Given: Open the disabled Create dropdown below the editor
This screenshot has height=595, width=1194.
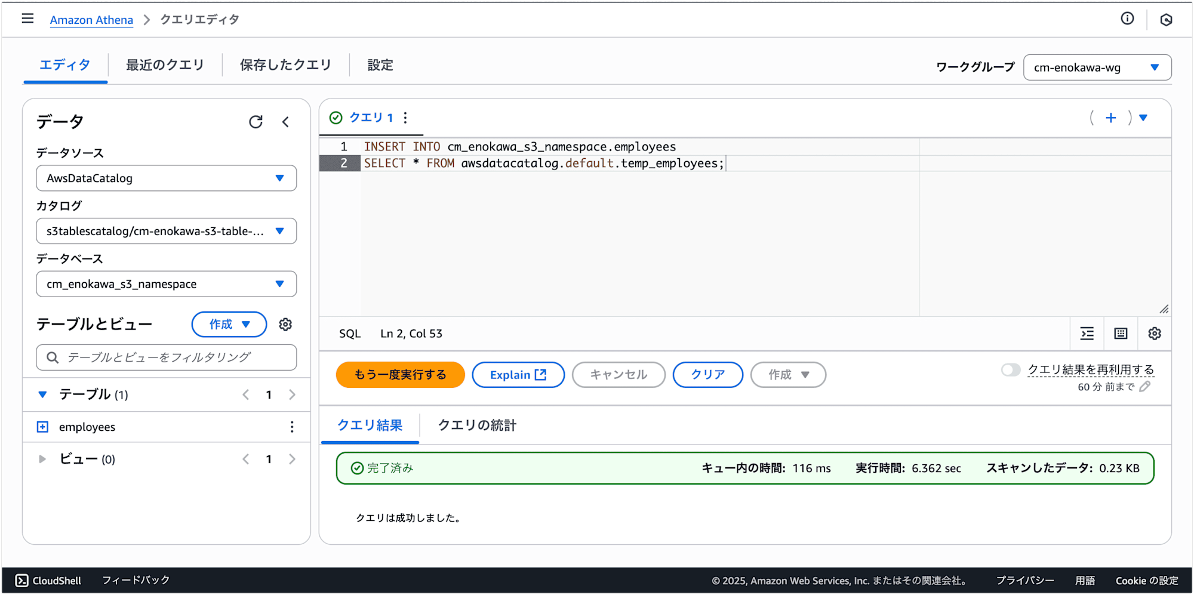Looking at the screenshot, I should point(788,375).
